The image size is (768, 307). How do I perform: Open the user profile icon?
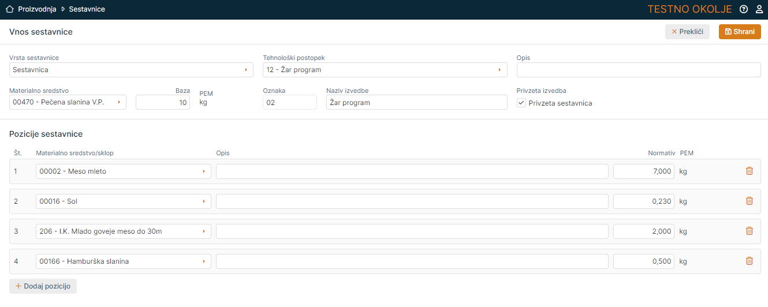coord(759,9)
